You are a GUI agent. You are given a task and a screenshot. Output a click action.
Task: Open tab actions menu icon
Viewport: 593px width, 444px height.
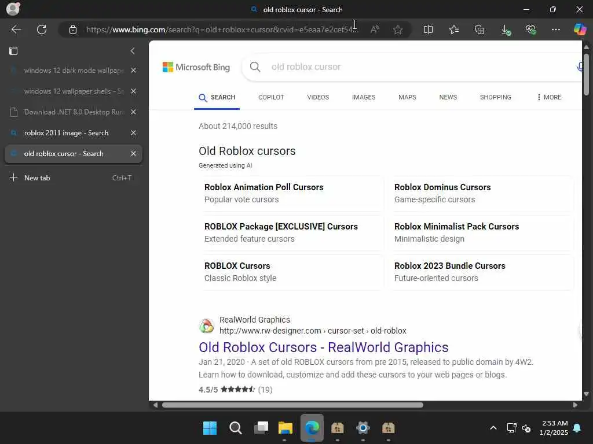point(13,51)
